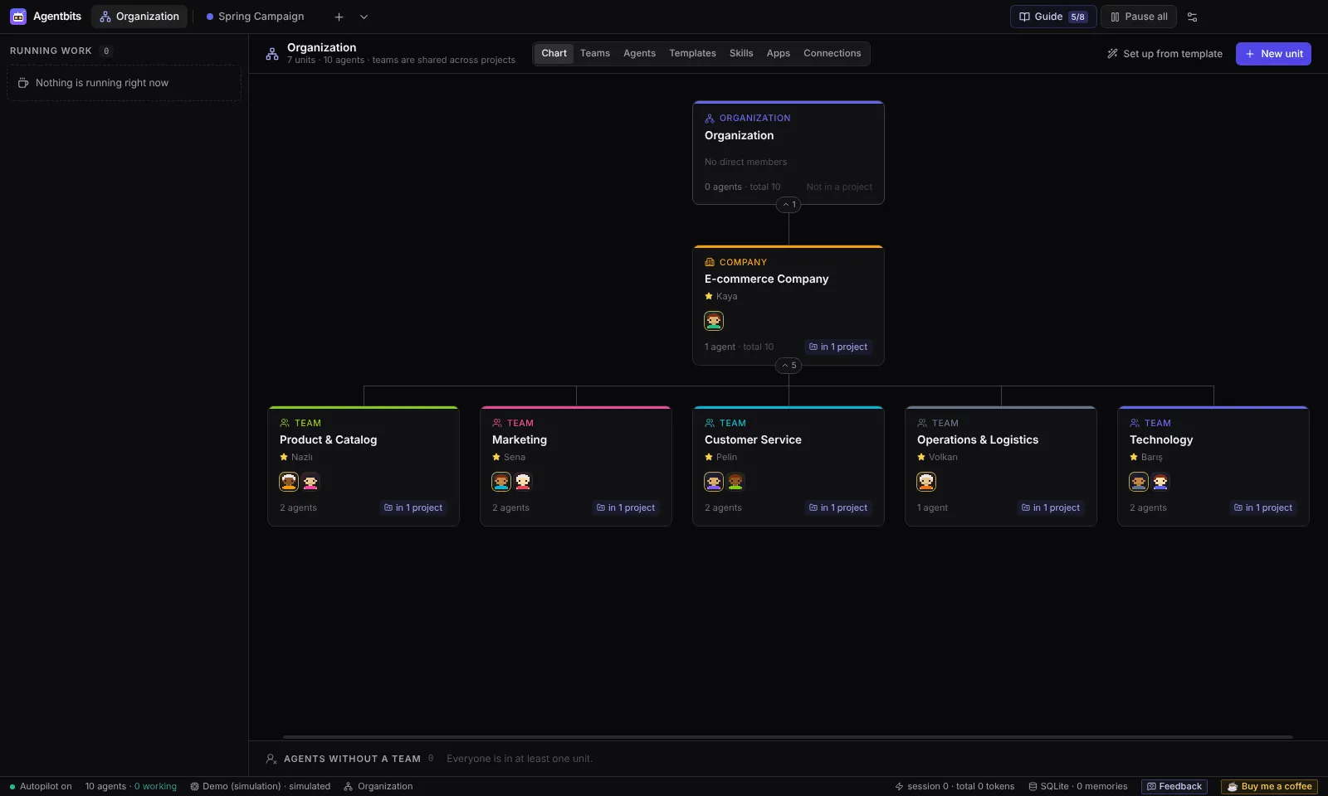Click the Buy me a coffee link

click(1269, 787)
